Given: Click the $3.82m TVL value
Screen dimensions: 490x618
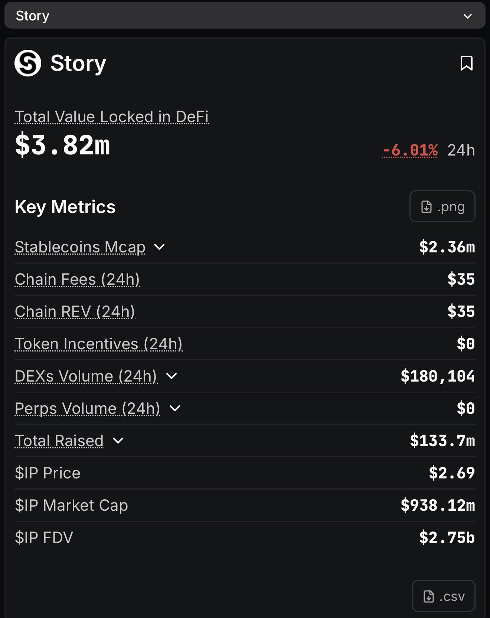Looking at the screenshot, I should point(62,145).
